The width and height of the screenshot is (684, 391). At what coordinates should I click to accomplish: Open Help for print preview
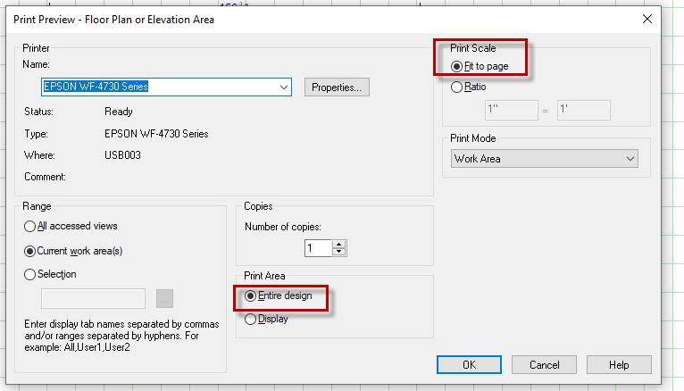click(x=619, y=365)
